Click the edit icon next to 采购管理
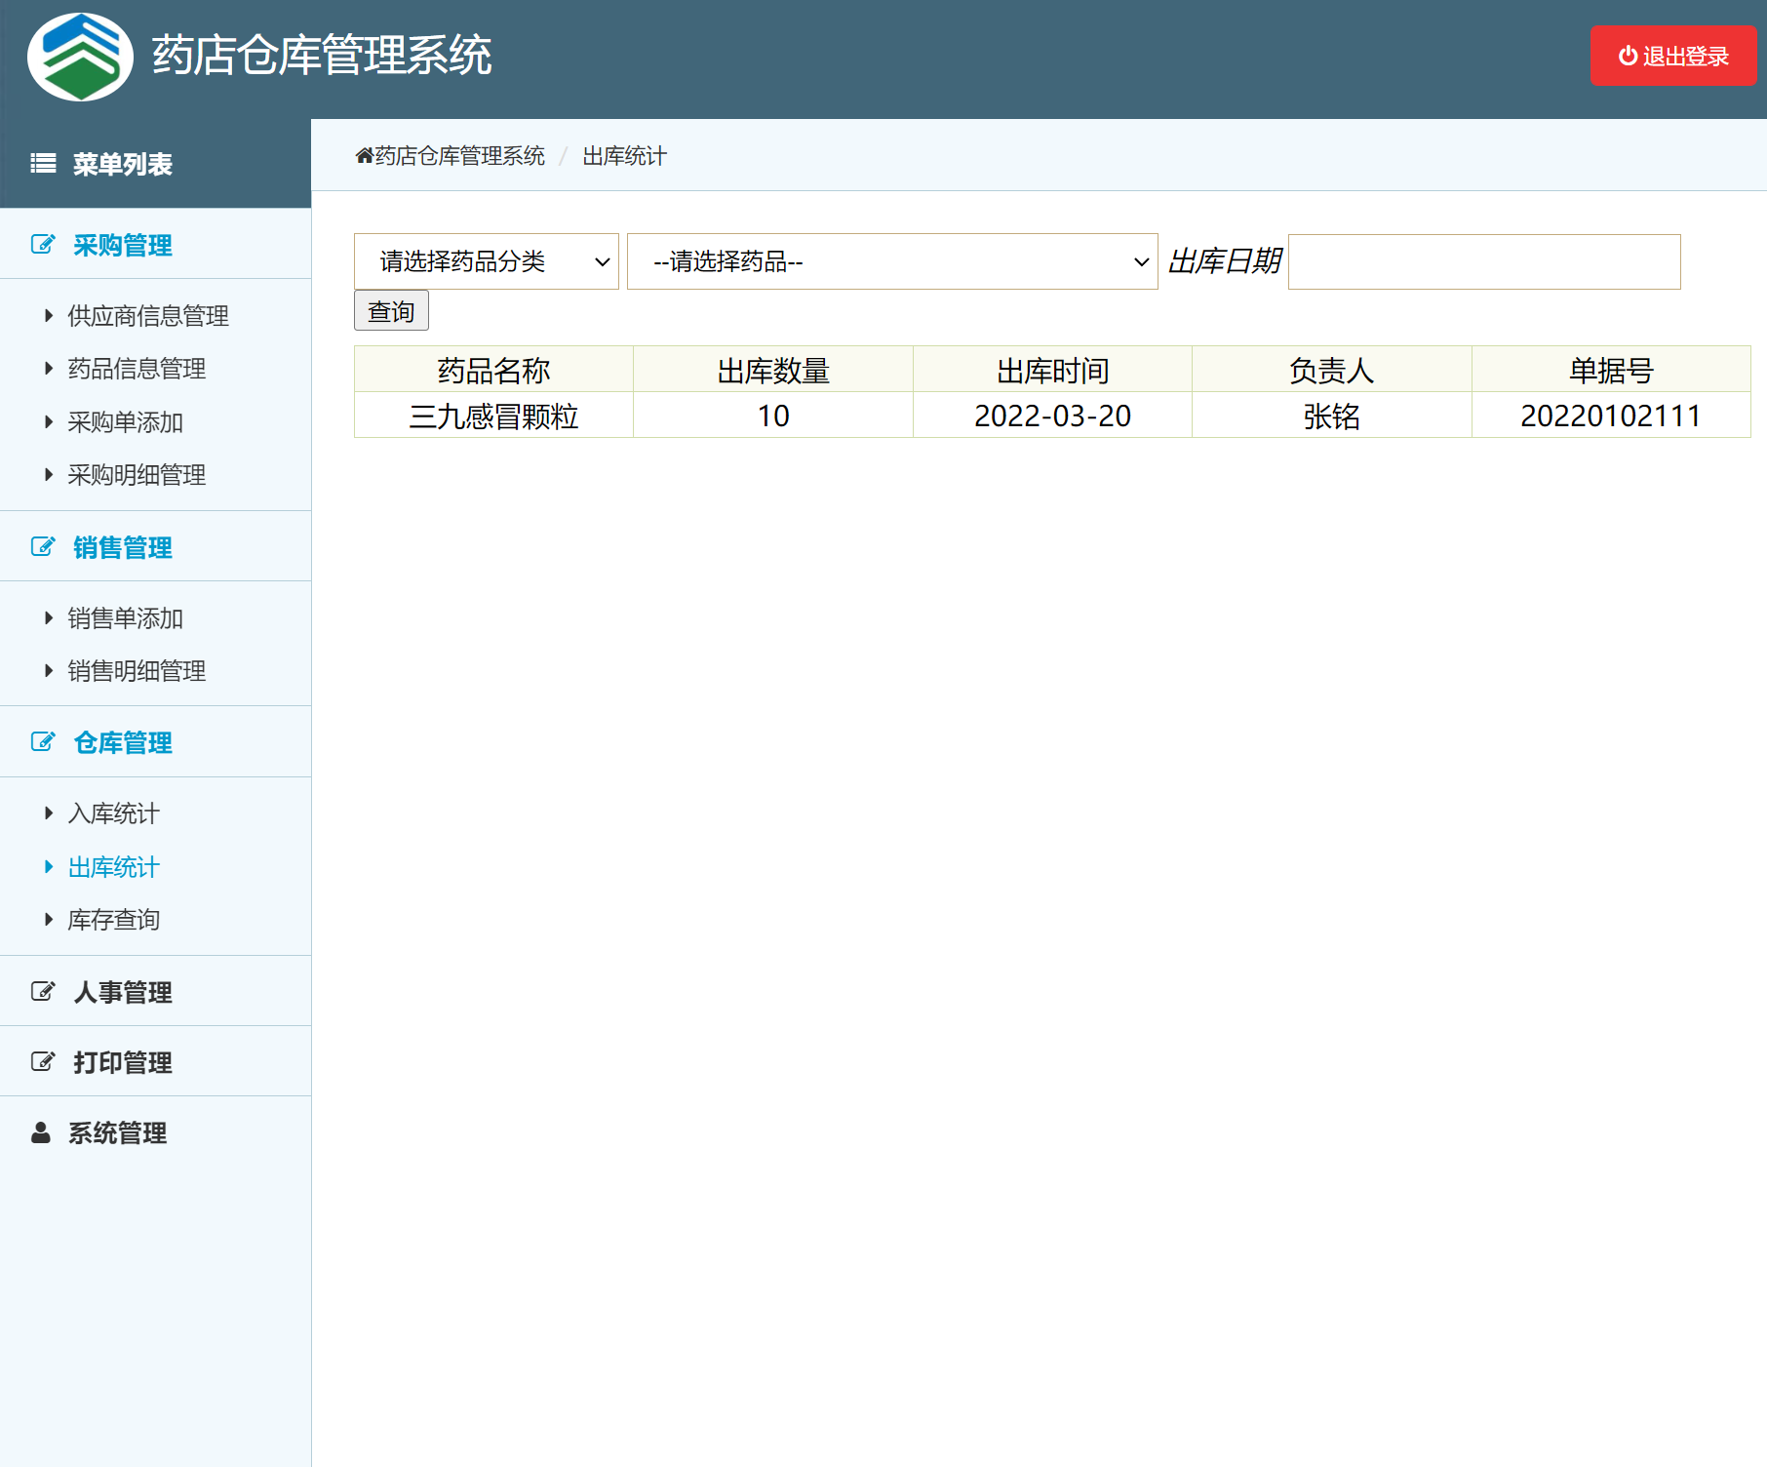This screenshot has height=1467, width=1767. click(x=43, y=246)
